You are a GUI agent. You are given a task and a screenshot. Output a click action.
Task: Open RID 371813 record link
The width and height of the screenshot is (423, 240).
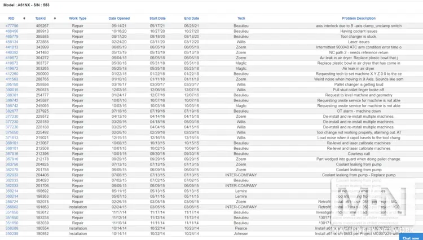(12, 137)
